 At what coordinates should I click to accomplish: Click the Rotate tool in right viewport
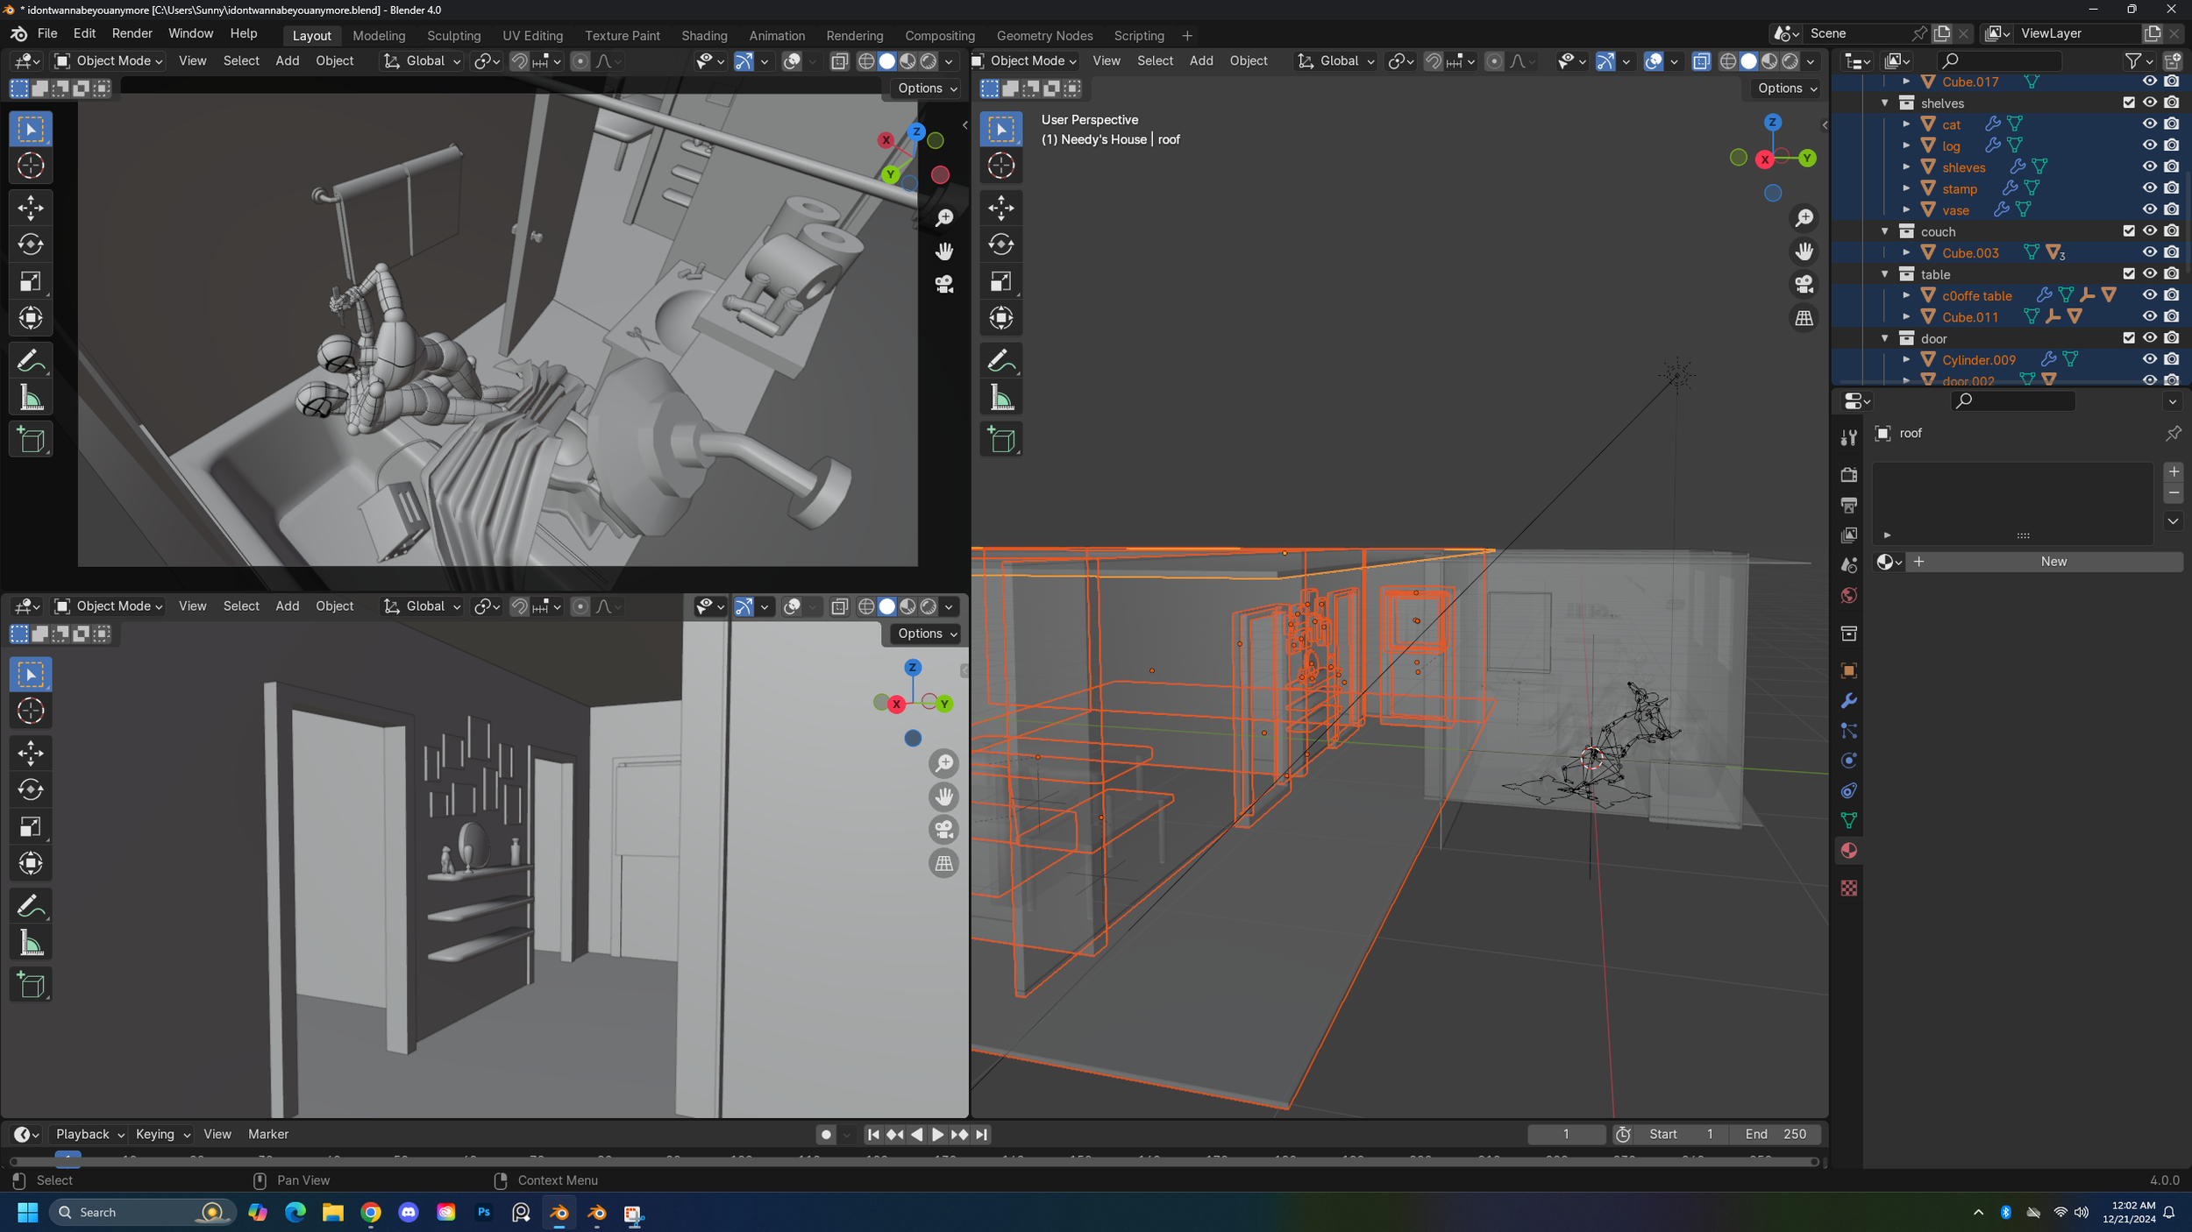click(x=1000, y=244)
